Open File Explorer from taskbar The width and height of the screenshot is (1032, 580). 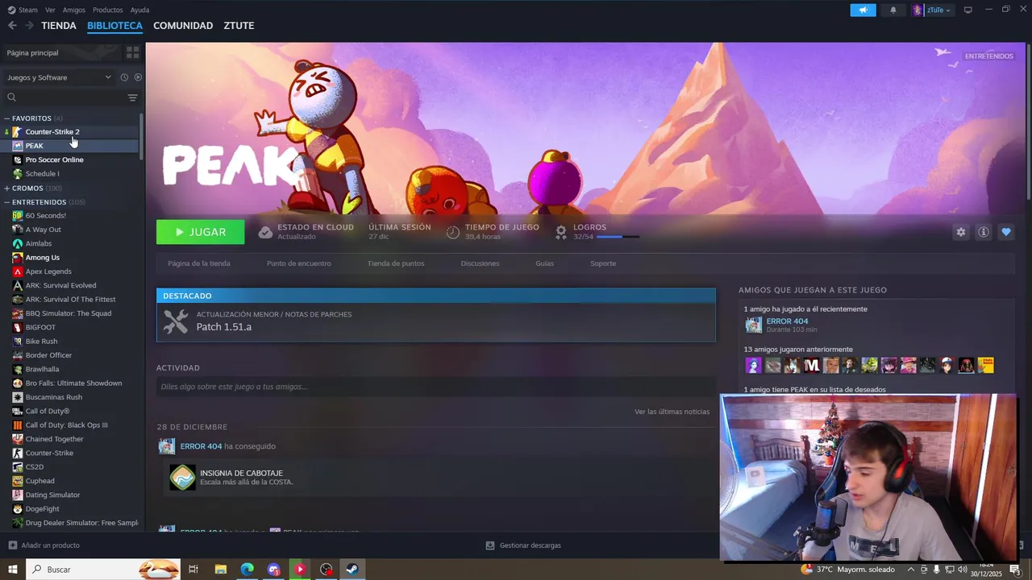tap(220, 570)
